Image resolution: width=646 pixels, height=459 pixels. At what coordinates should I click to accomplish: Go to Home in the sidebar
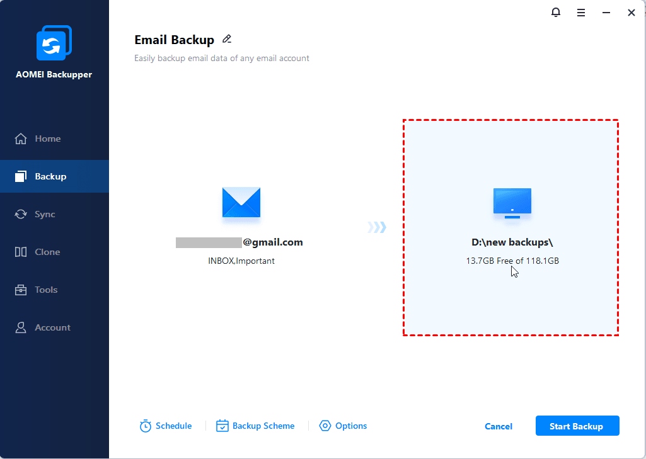click(x=48, y=139)
